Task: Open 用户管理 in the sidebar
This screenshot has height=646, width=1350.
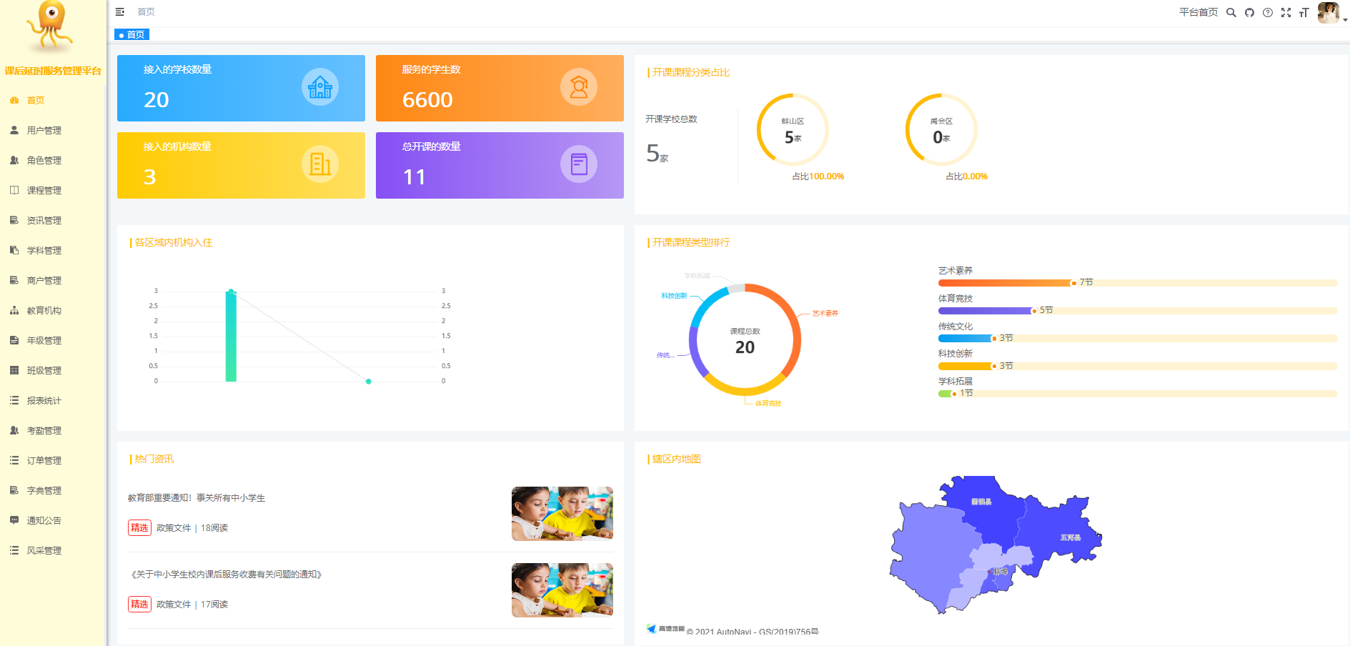Action: tap(44, 130)
